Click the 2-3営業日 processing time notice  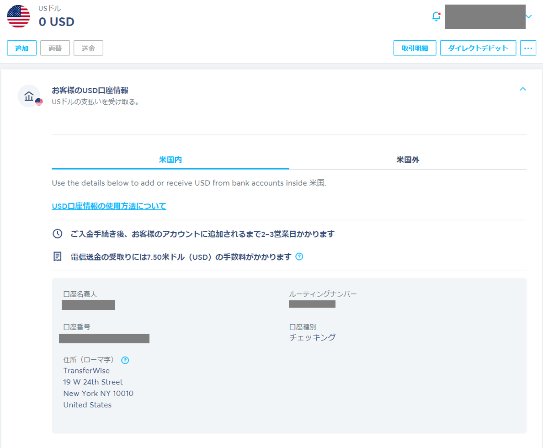[x=202, y=234]
